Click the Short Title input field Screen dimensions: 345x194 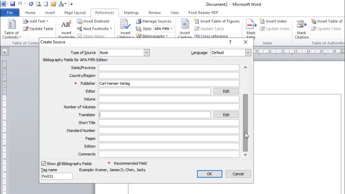169,123
